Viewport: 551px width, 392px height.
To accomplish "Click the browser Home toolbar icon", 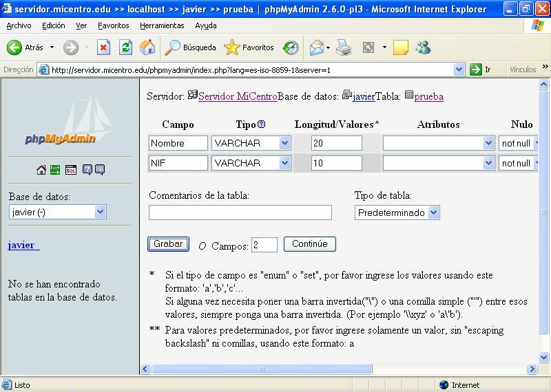I will (147, 47).
